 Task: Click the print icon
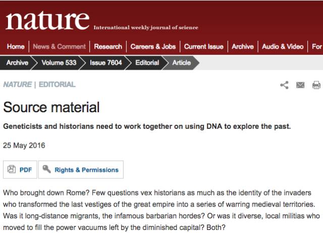click(316, 85)
